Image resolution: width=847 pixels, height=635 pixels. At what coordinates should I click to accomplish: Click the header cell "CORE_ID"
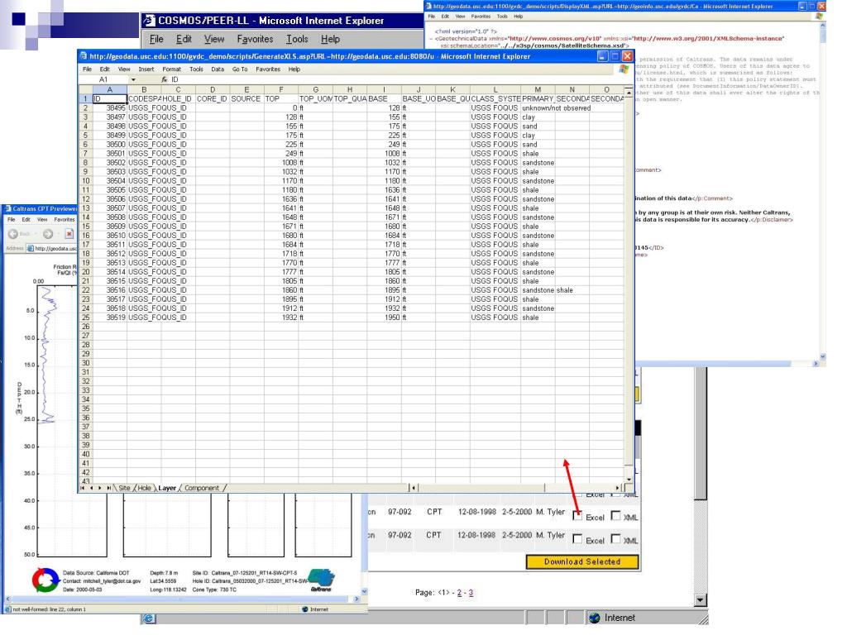tap(213, 99)
